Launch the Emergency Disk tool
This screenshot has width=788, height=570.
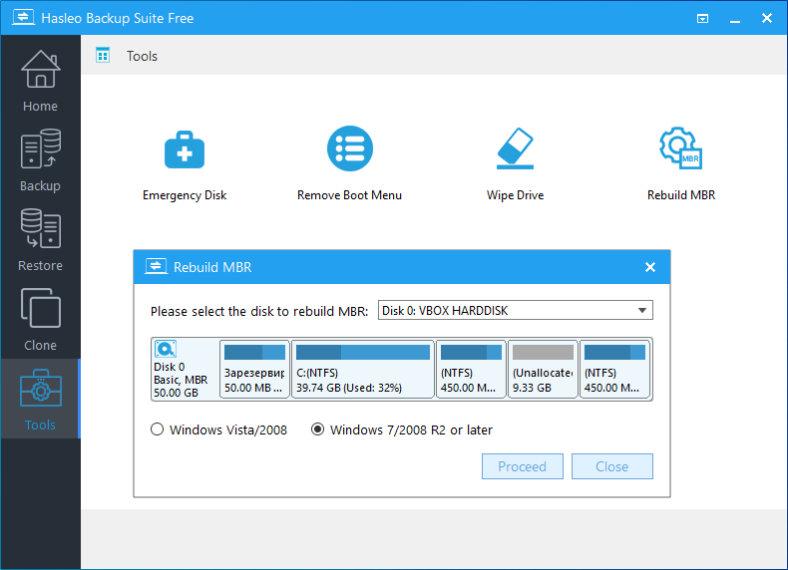tap(185, 165)
